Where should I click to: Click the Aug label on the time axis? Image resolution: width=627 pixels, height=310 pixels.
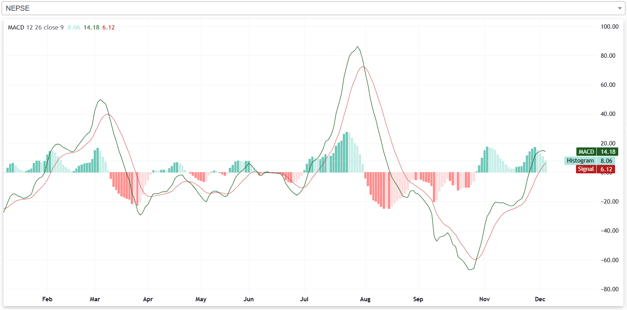pos(365,299)
